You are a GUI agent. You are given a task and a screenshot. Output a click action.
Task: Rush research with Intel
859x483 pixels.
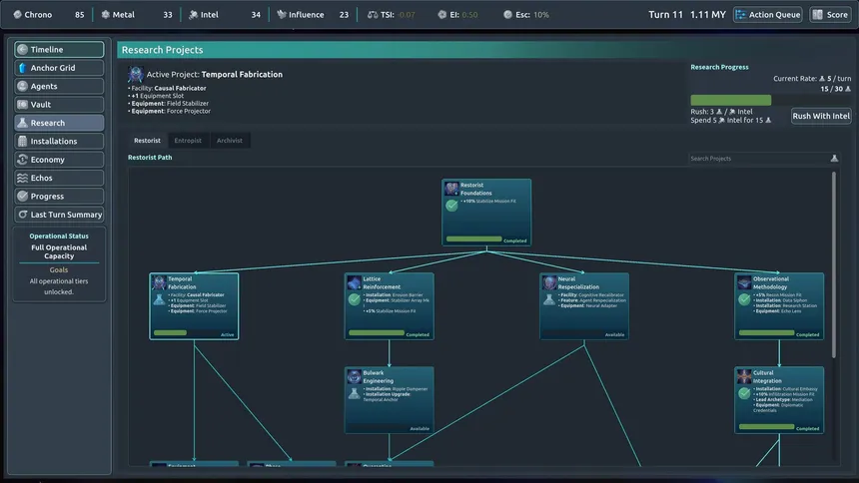[x=821, y=116]
